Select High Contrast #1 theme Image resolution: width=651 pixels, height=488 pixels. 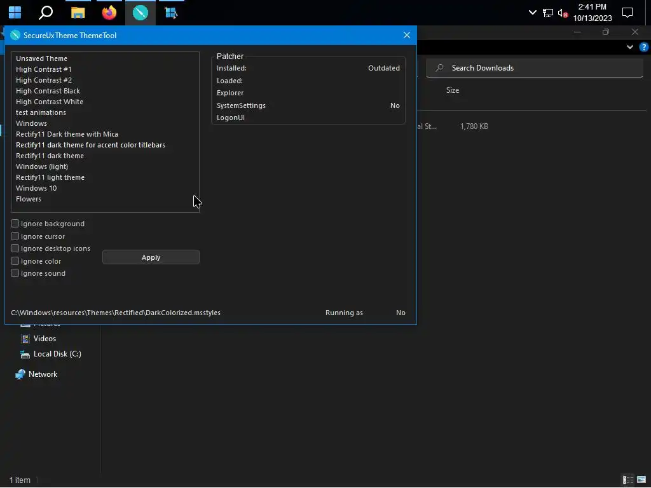tap(44, 69)
